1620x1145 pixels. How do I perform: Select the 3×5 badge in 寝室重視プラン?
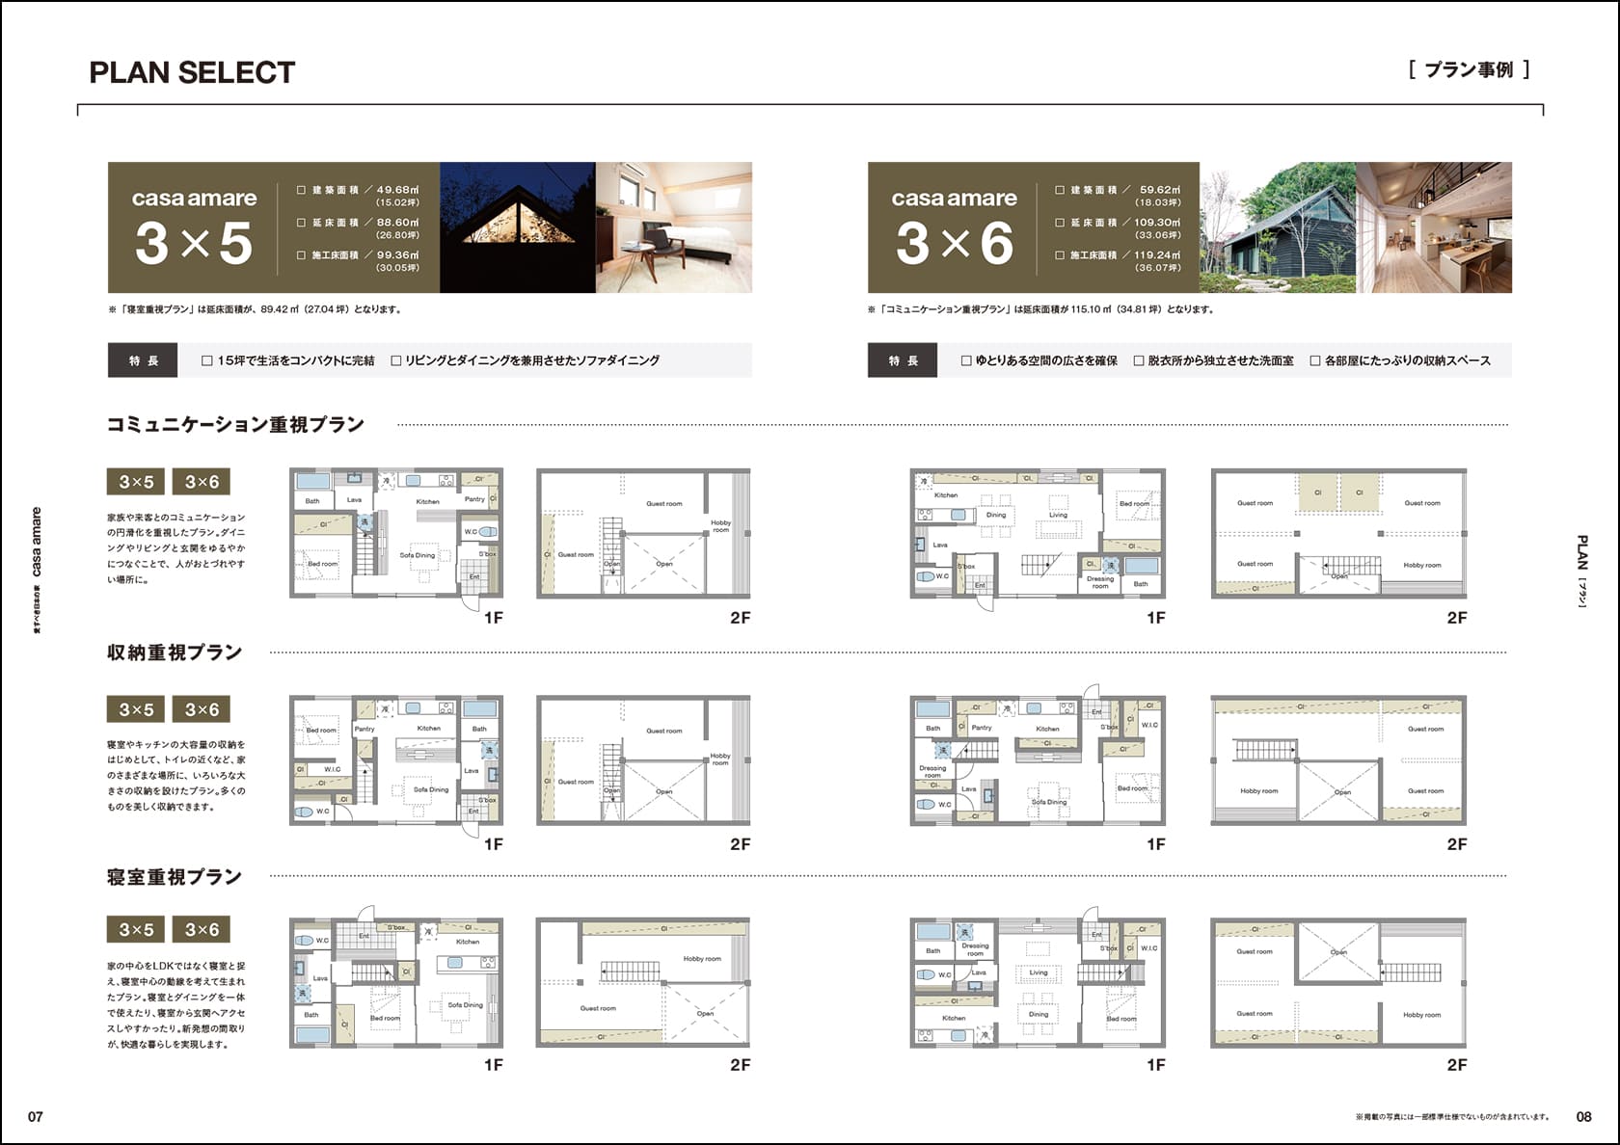click(x=136, y=930)
